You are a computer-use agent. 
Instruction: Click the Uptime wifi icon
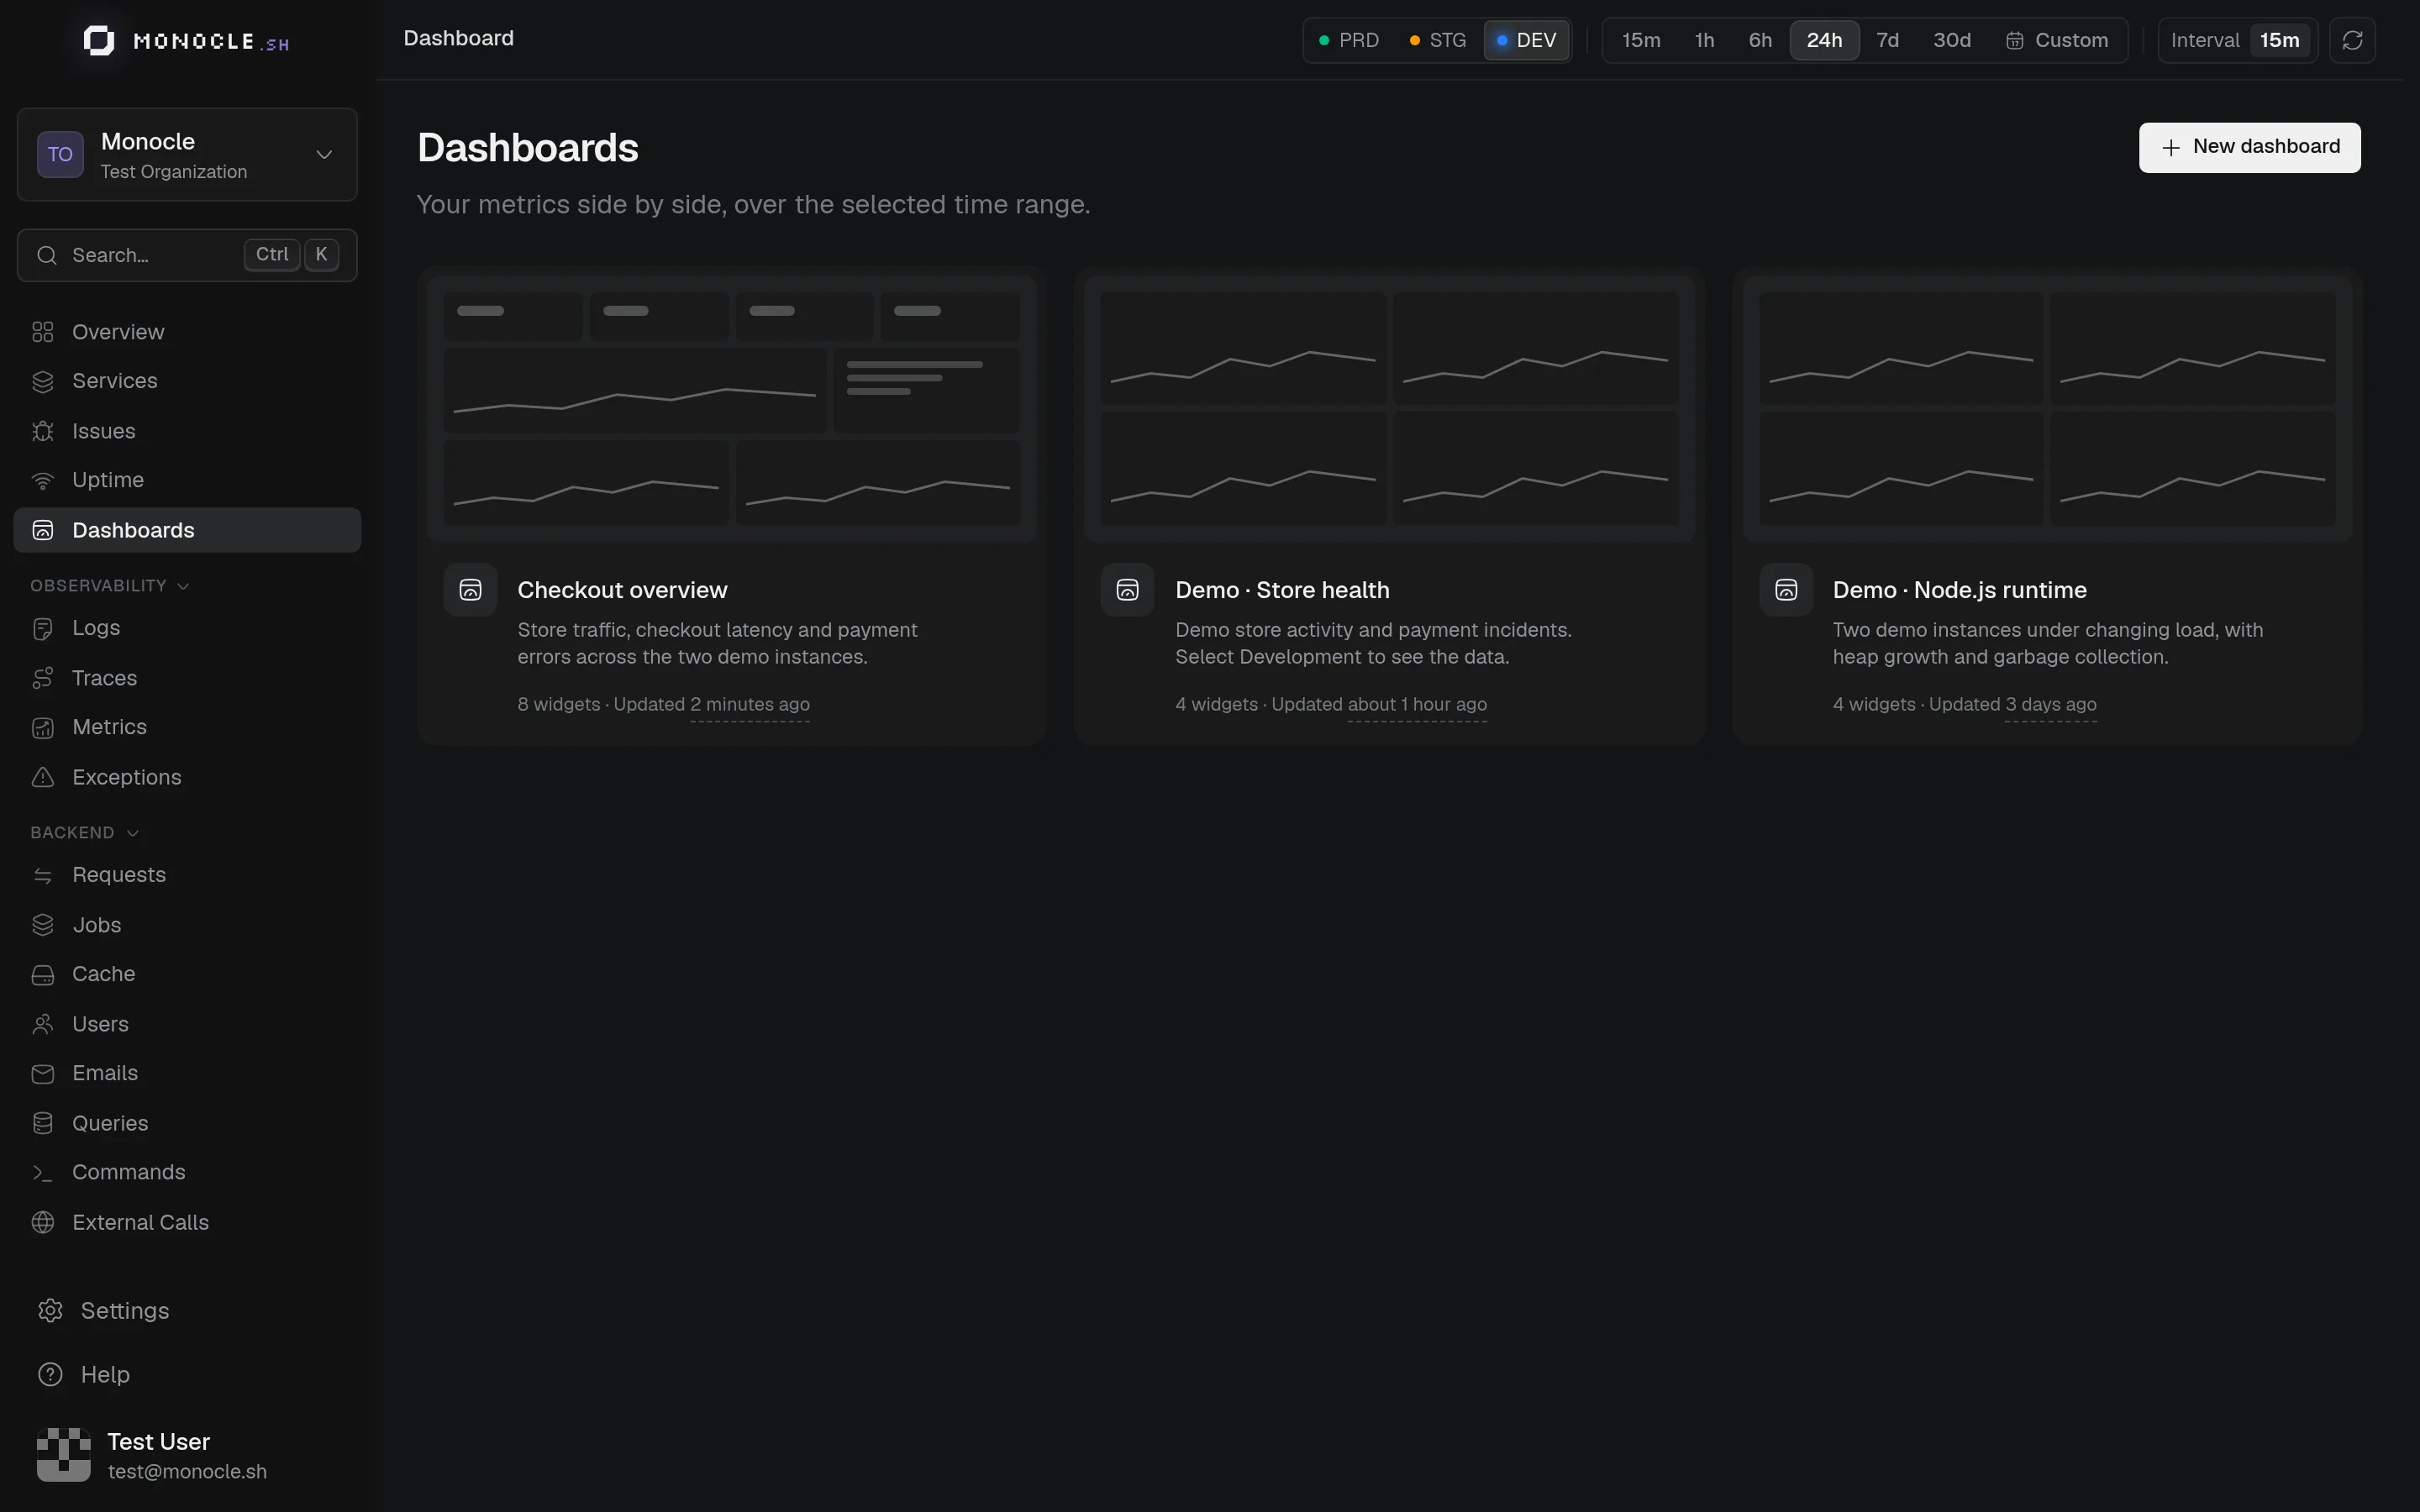click(x=43, y=480)
